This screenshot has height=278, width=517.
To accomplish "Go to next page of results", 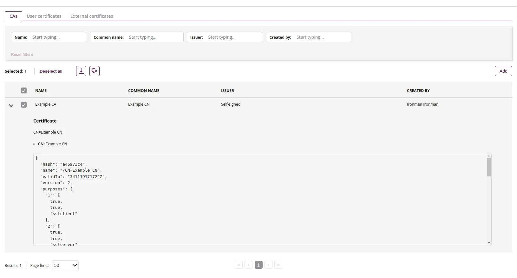I will (x=269, y=265).
